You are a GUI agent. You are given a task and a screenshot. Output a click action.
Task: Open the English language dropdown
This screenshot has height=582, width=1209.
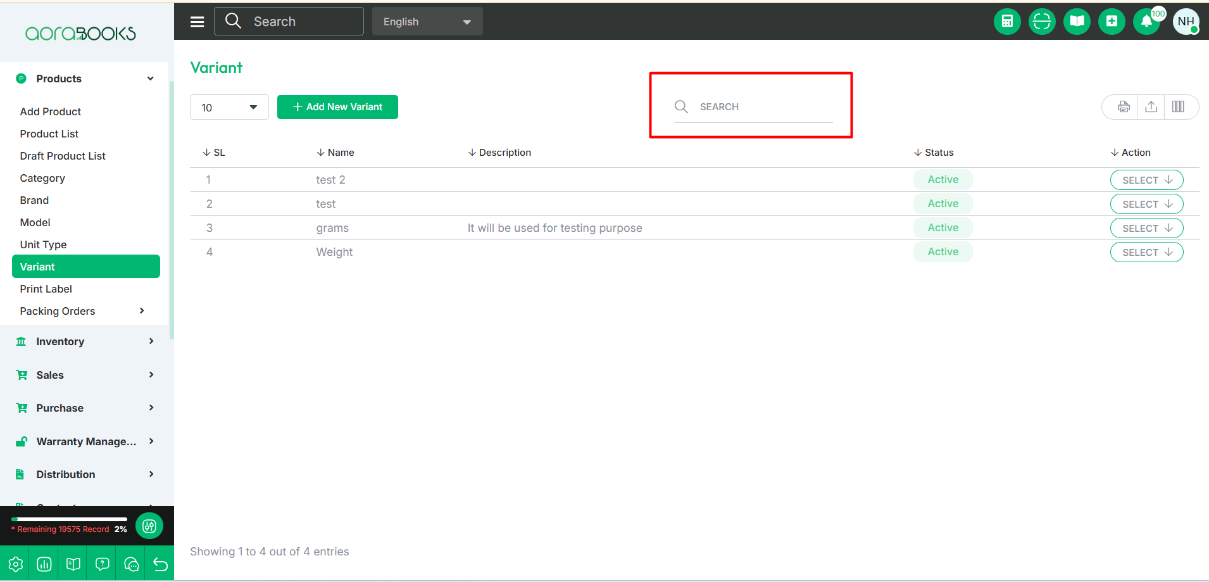pos(427,22)
